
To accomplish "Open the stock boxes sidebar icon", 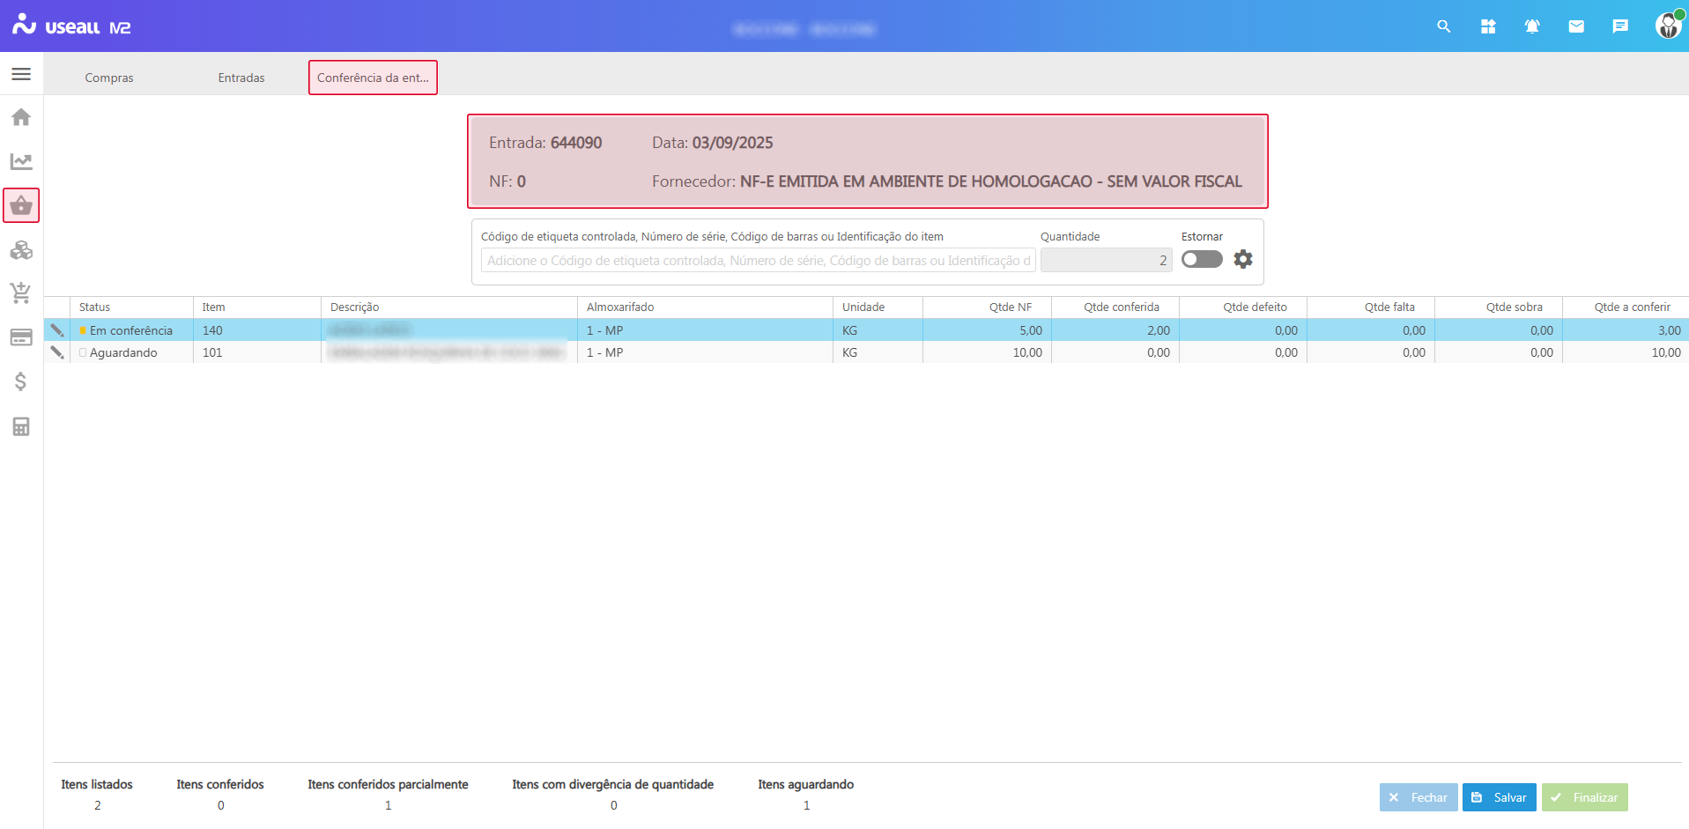I will (x=21, y=250).
